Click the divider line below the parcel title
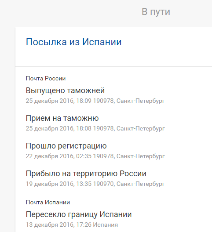The height and width of the screenshot is (232, 212). [x=113, y=67]
